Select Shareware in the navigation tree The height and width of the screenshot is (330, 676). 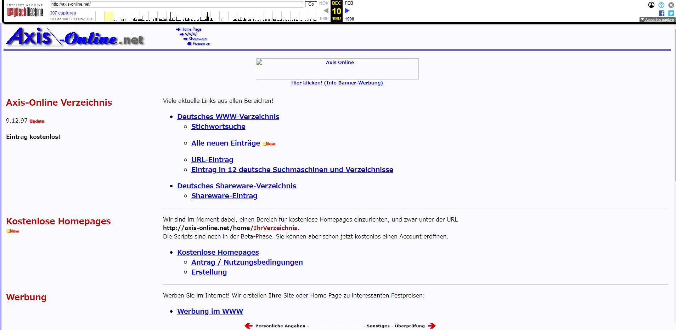click(x=197, y=39)
